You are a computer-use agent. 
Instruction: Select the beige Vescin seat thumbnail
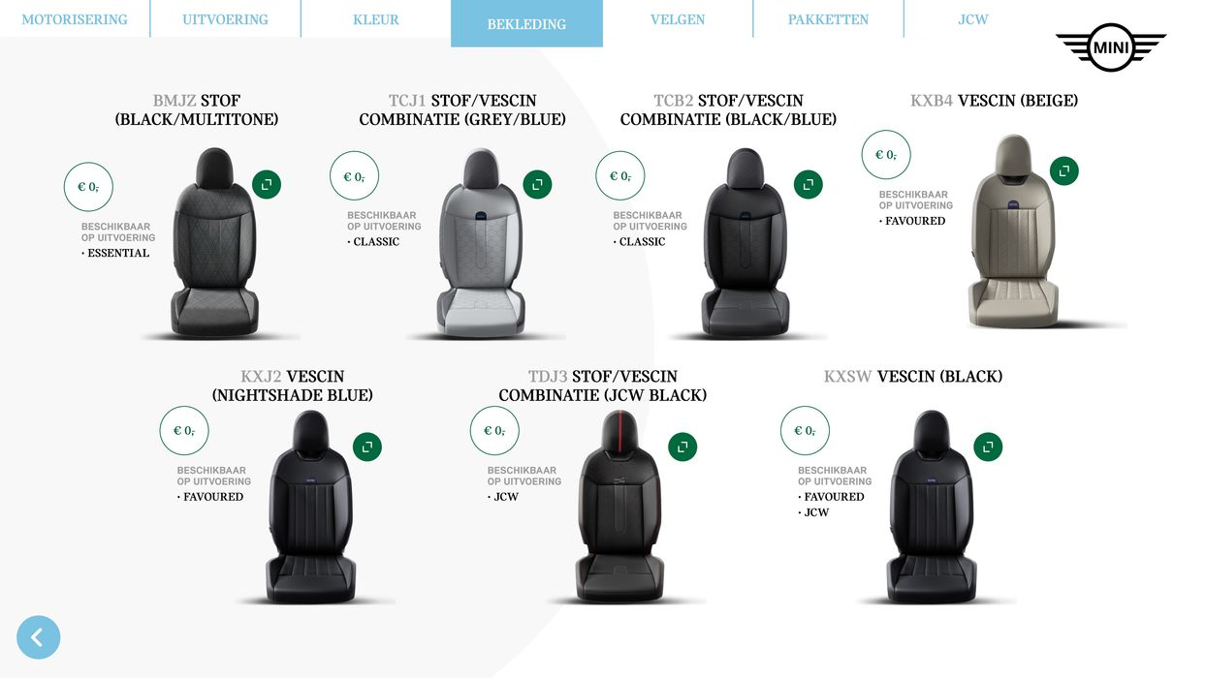tap(1011, 232)
